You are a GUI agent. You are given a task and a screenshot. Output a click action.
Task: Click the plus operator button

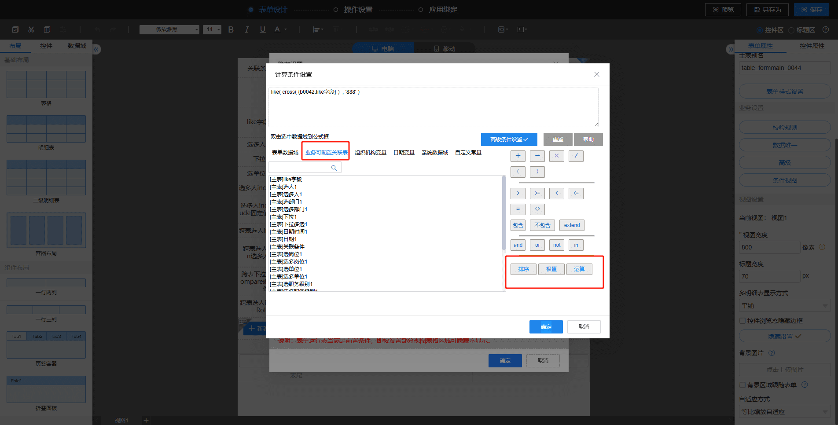click(x=518, y=156)
